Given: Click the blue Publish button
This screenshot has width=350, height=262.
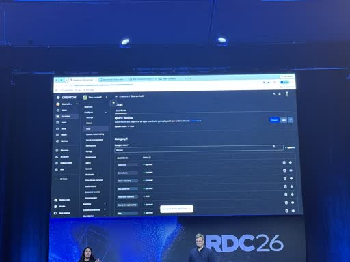Looking at the screenshot, I should (x=274, y=120).
